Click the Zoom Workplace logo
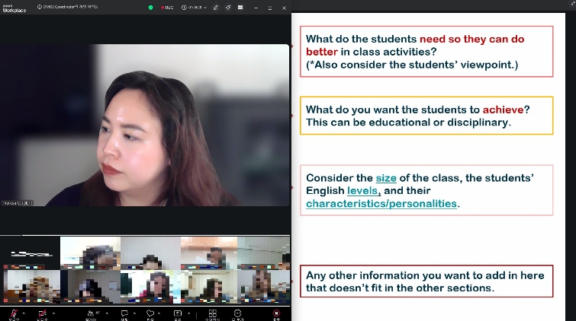This screenshot has height=321, width=576. pyautogui.click(x=13, y=7)
